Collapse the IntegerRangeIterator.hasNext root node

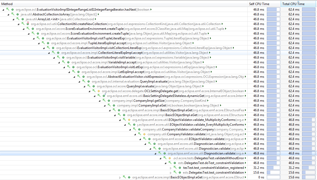[3, 10]
